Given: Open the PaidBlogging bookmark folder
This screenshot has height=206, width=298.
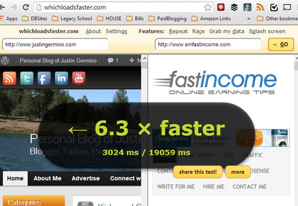Looking at the screenshot, I should 168,19.
